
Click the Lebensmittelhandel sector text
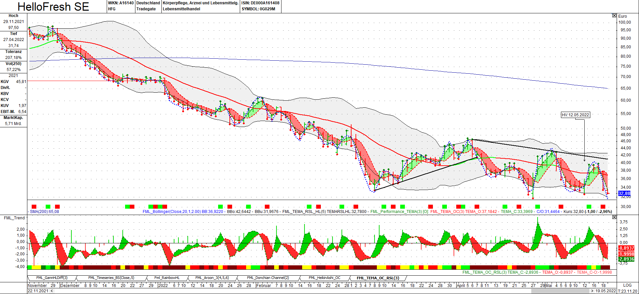181,9
